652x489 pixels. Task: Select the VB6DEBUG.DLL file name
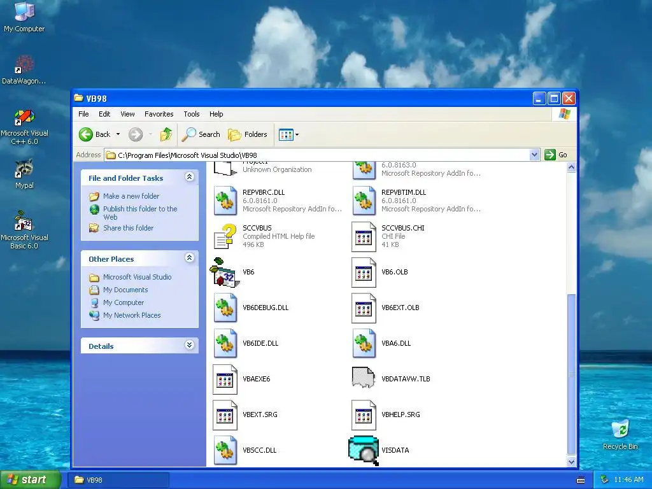[x=266, y=308]
